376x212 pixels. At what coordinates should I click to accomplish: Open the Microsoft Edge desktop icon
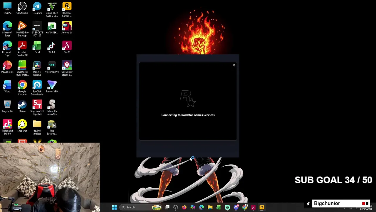click(7, 29)
